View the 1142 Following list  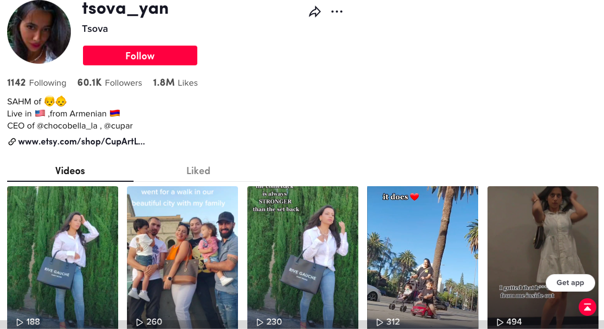37,83
